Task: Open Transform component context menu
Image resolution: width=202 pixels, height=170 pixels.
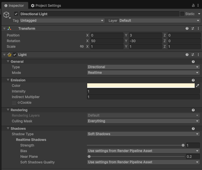Action: click(198, 28)
